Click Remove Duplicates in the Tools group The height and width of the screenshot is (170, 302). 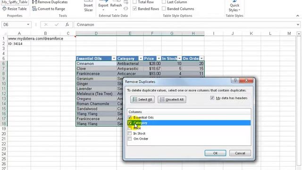tap(50, 2)
